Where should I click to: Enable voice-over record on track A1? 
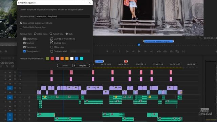pos(29,97)
